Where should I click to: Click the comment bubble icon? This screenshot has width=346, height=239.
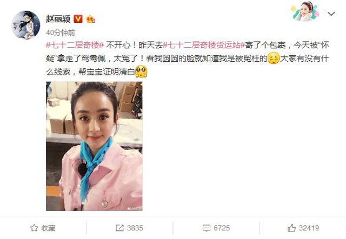pos(207,228)
